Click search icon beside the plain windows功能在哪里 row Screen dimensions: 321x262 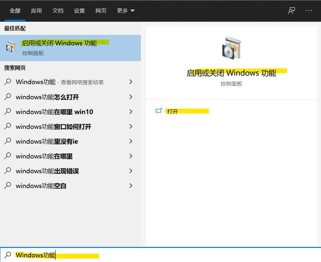[8, 156]
